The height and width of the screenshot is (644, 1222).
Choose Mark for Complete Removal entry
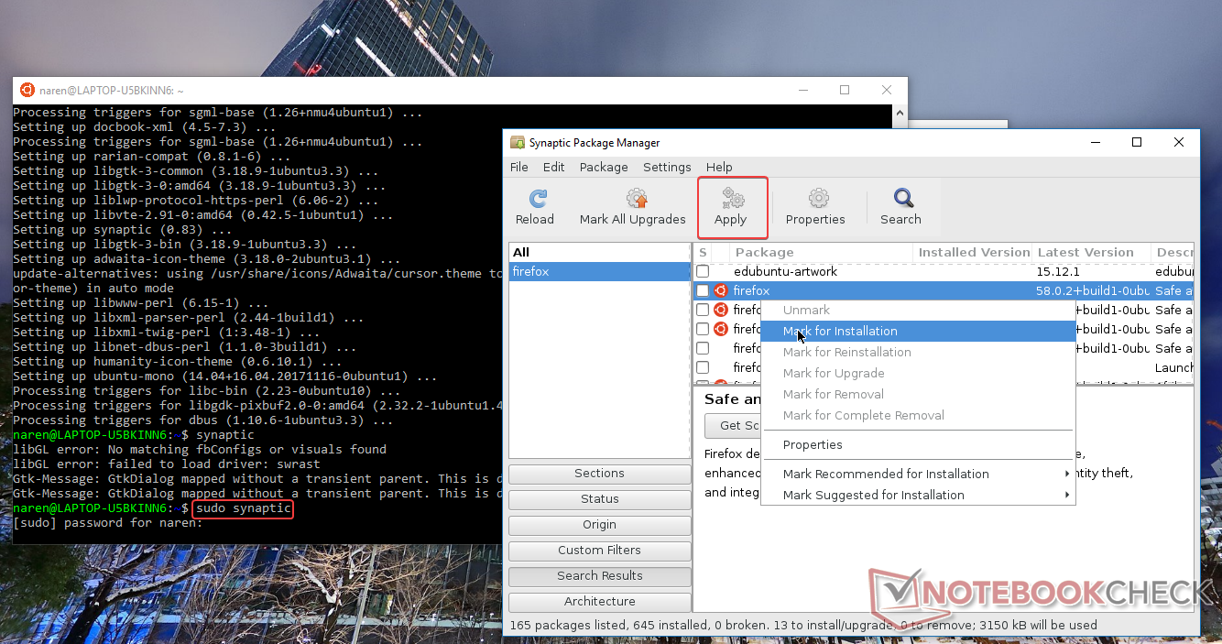pyautogui.click(x=918, y=415)
